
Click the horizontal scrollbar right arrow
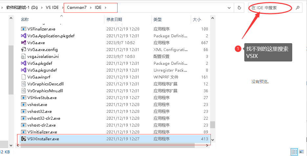pos(208,145)
